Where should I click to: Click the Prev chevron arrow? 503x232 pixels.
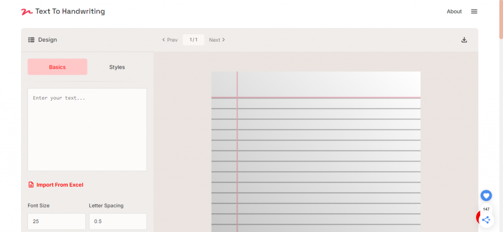(x=164, y=40)
